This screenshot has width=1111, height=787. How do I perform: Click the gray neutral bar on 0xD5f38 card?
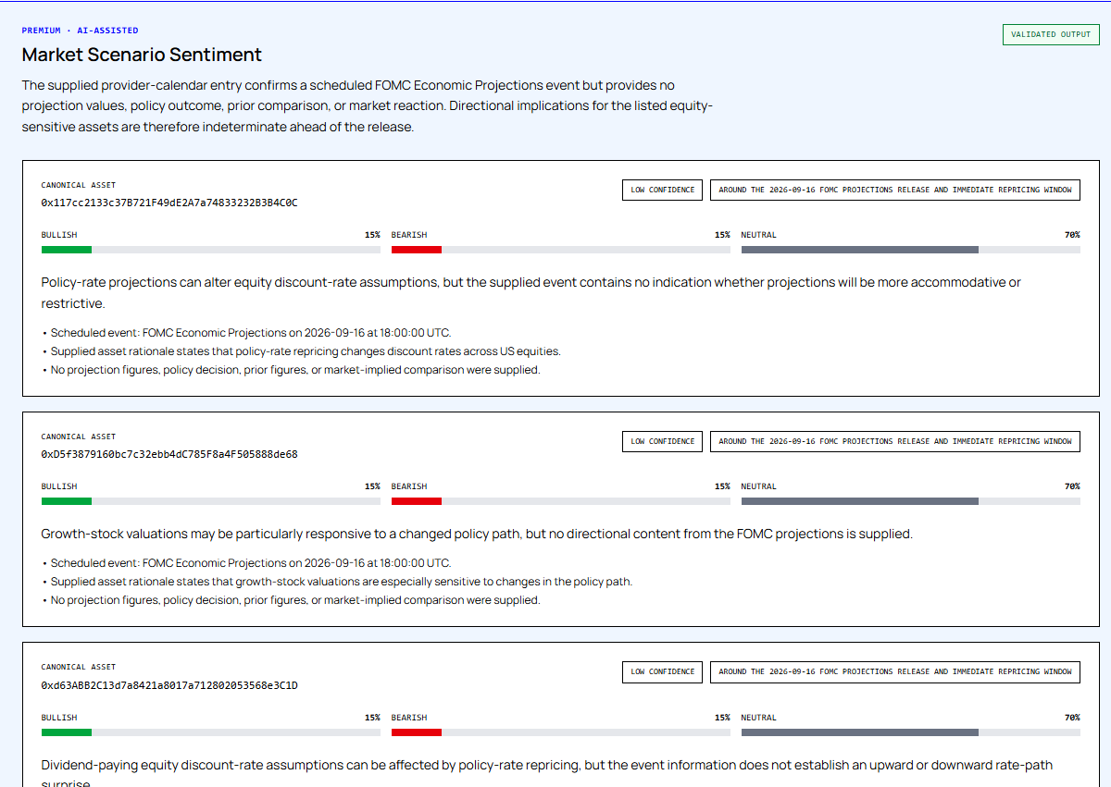[860, 501]
